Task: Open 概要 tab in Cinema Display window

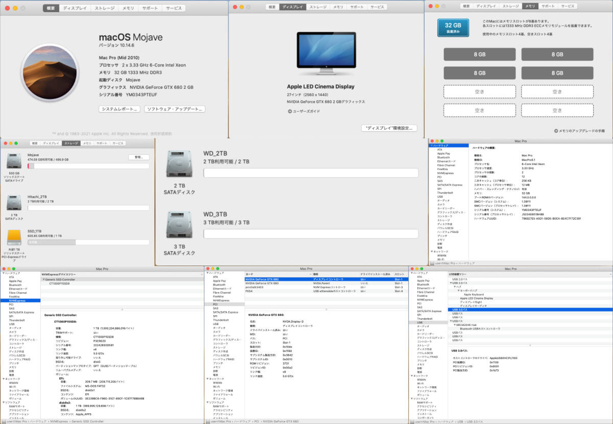Action: (x=272, y=7)
